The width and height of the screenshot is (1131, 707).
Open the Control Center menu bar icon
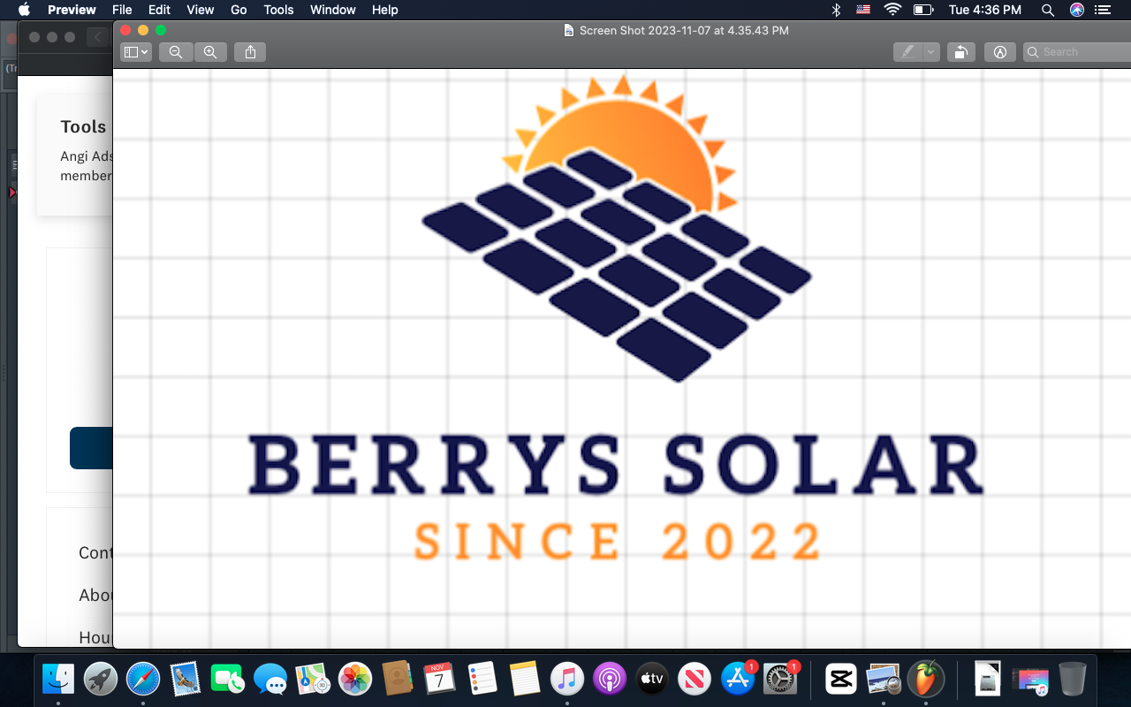pyautogui.click(x=1102, y=10)
